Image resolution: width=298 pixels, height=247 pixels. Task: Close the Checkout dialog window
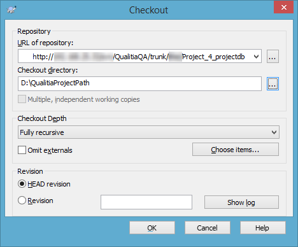tap(284, 8)
